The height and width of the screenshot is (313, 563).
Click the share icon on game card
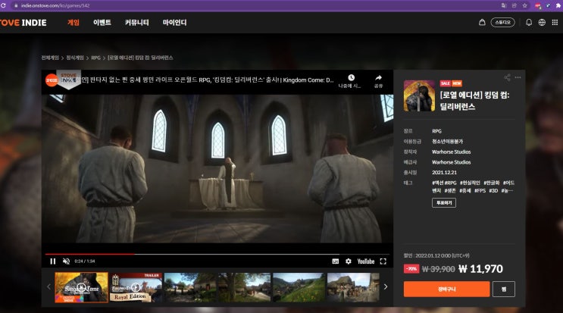tap(508, 77)
